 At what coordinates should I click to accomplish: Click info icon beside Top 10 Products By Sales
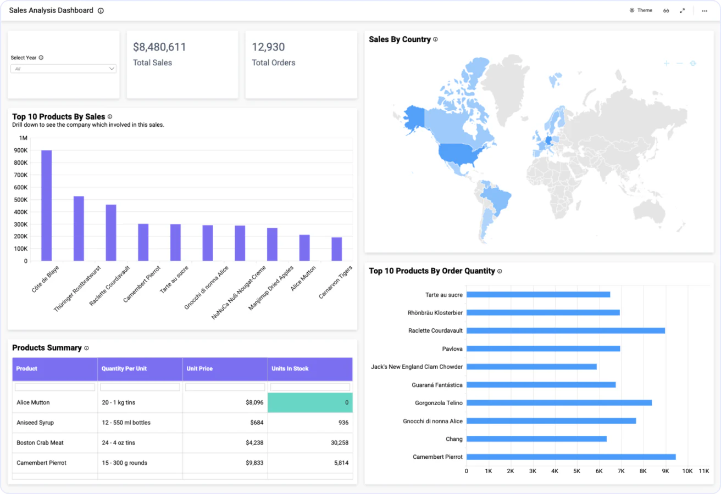(x=110, y=116)
